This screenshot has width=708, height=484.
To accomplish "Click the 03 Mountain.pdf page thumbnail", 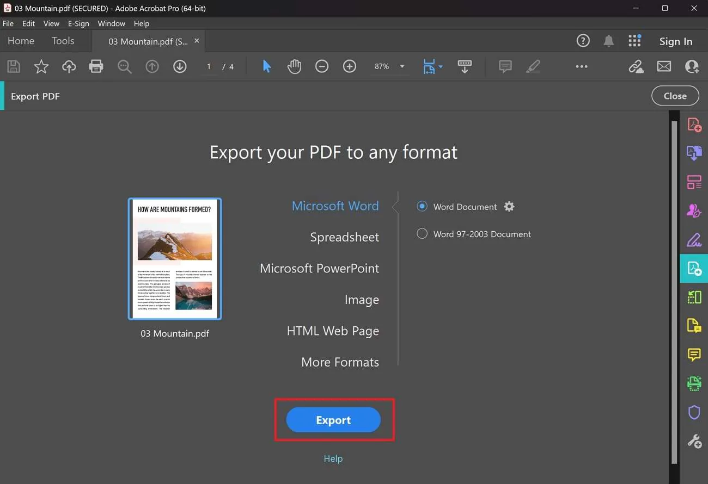I will (175, 259).
